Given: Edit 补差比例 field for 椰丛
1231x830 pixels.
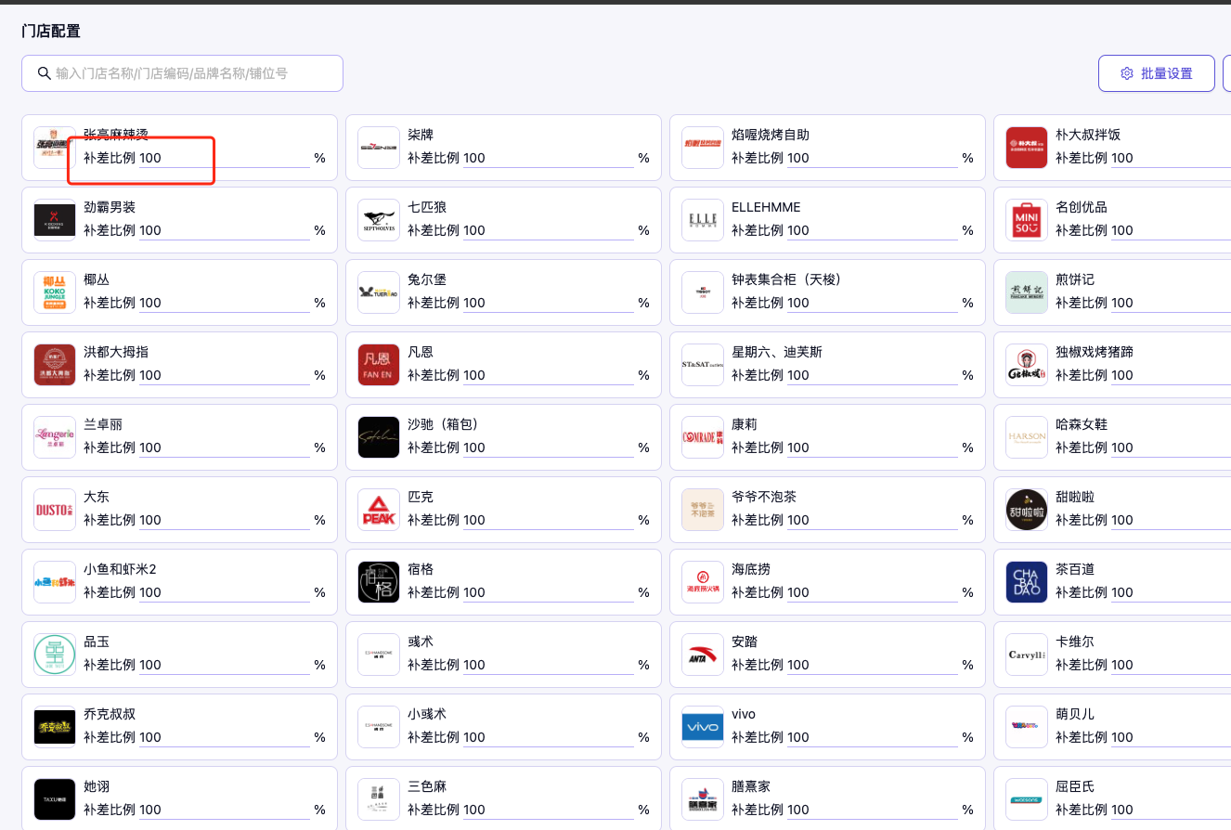Looking at the screenshot, I should pos(223,304).
